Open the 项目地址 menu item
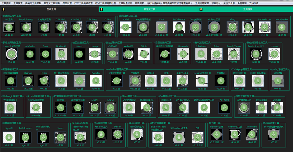The image size is (293, 152). (x=216, y=3)
